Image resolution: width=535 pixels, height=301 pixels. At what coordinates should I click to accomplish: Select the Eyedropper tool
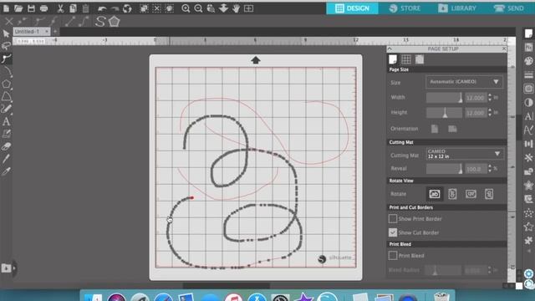6,171
